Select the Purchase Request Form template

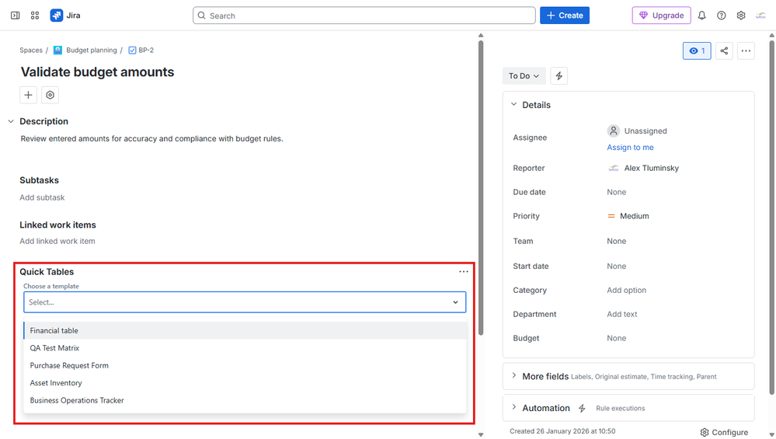(x=245, y=365)
